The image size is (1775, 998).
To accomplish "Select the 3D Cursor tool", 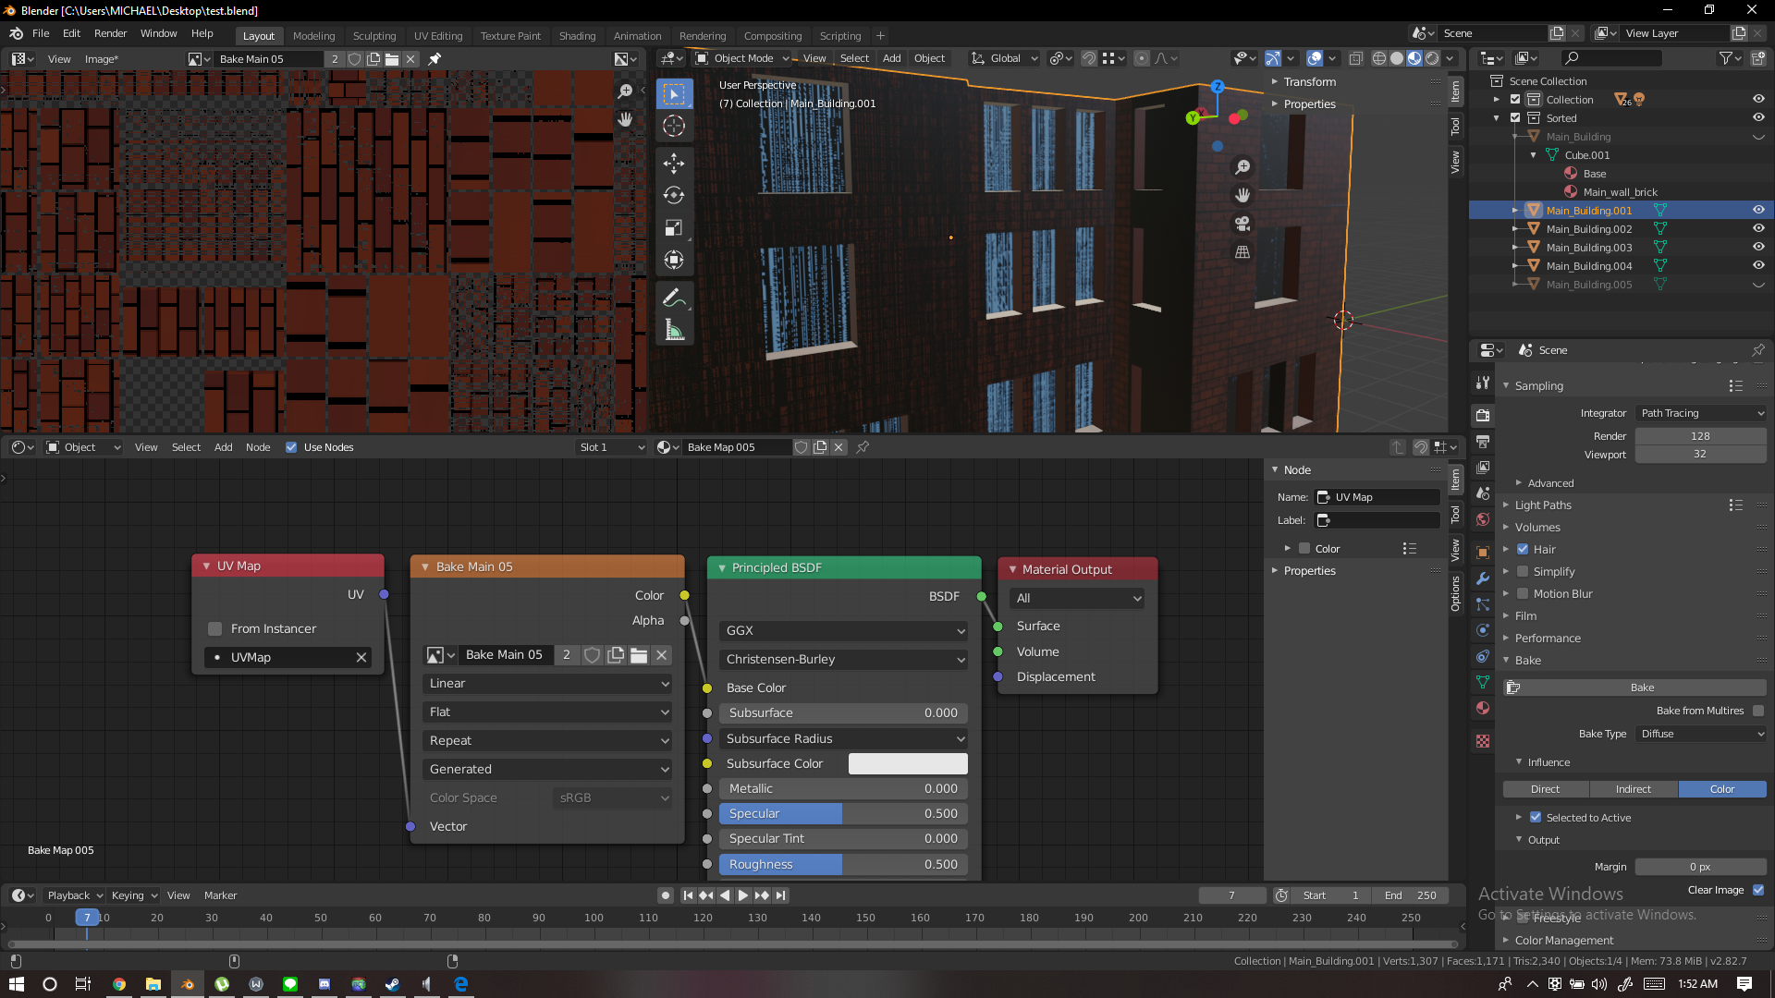I will coord(674,126).
